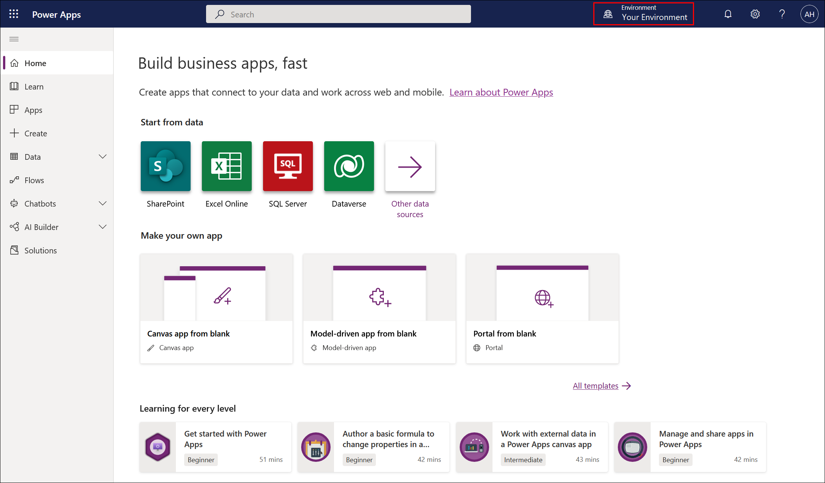Start from the Excel Online tile

(x=227, y=166)
